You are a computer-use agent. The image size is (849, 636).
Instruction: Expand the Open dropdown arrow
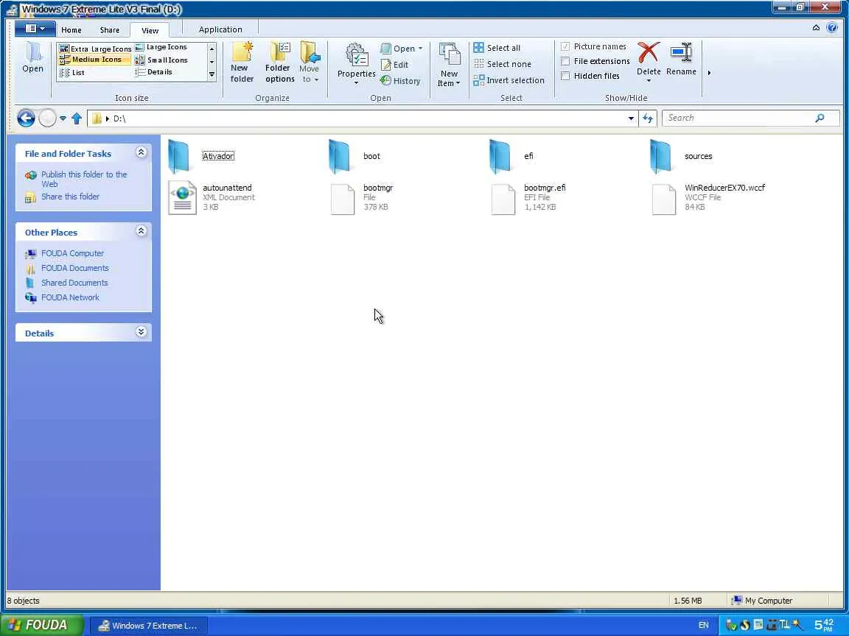[420, 49]
